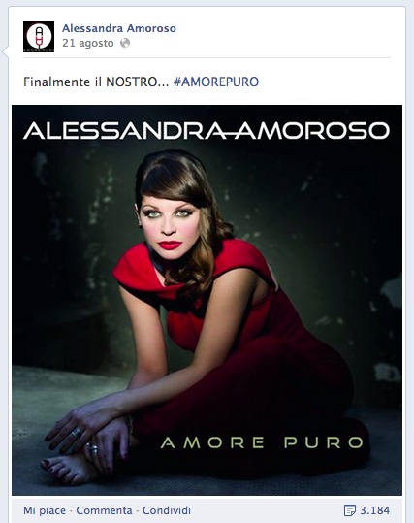Click the AMORE PURO title on cover
The image size is (414, 523).
(x=262, y=442)
